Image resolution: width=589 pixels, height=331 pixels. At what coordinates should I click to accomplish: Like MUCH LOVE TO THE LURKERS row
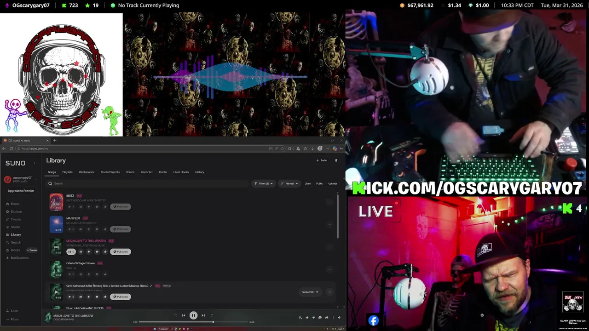pos(81,251)
